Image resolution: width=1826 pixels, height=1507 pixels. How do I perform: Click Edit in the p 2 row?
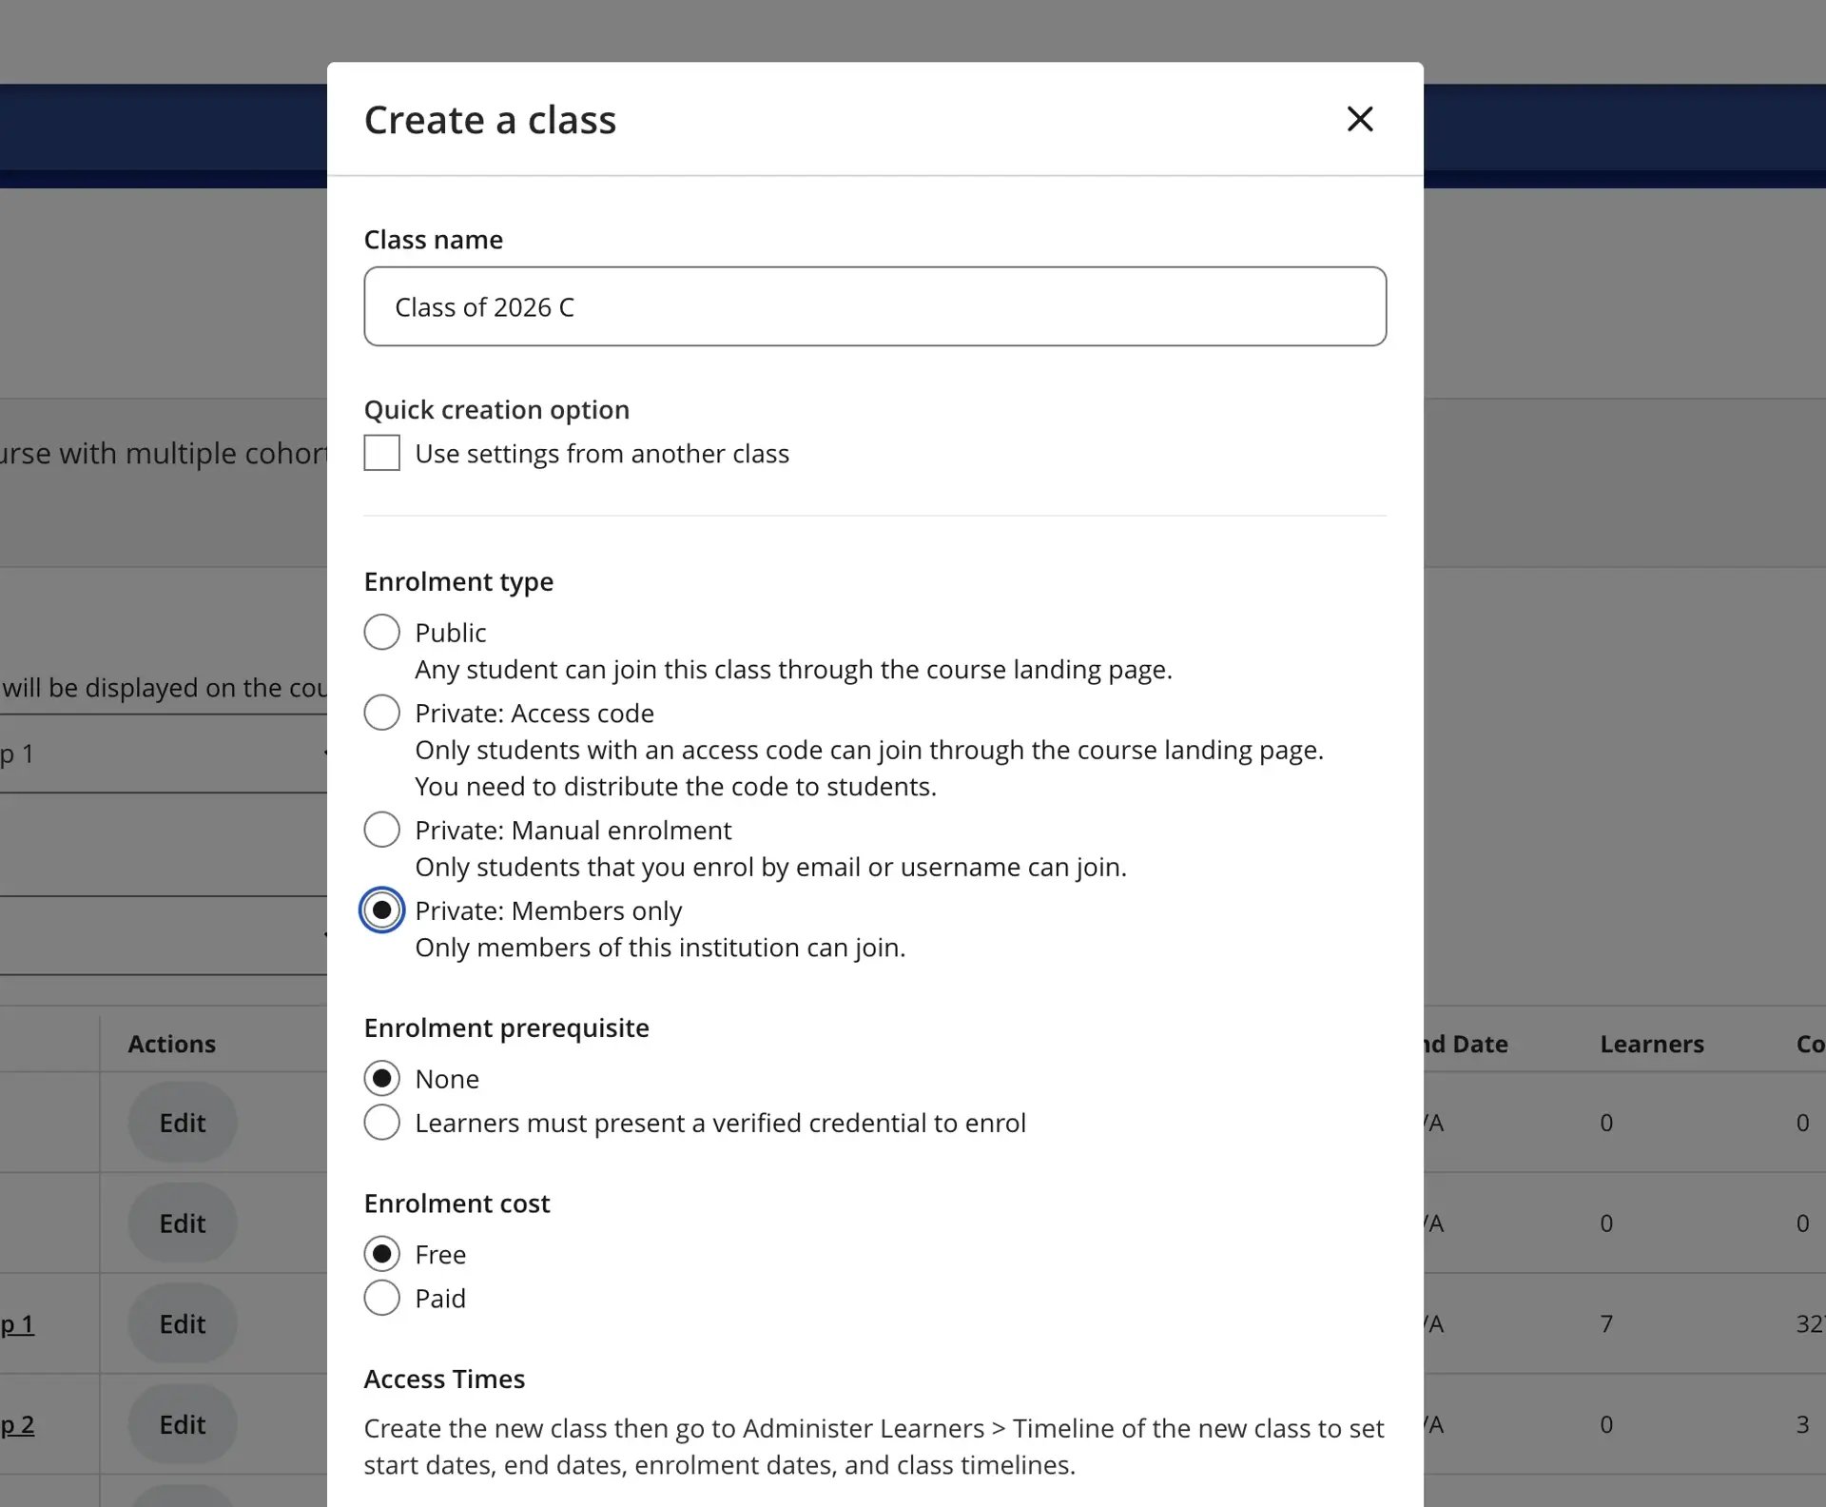(x=182, y=1424)
